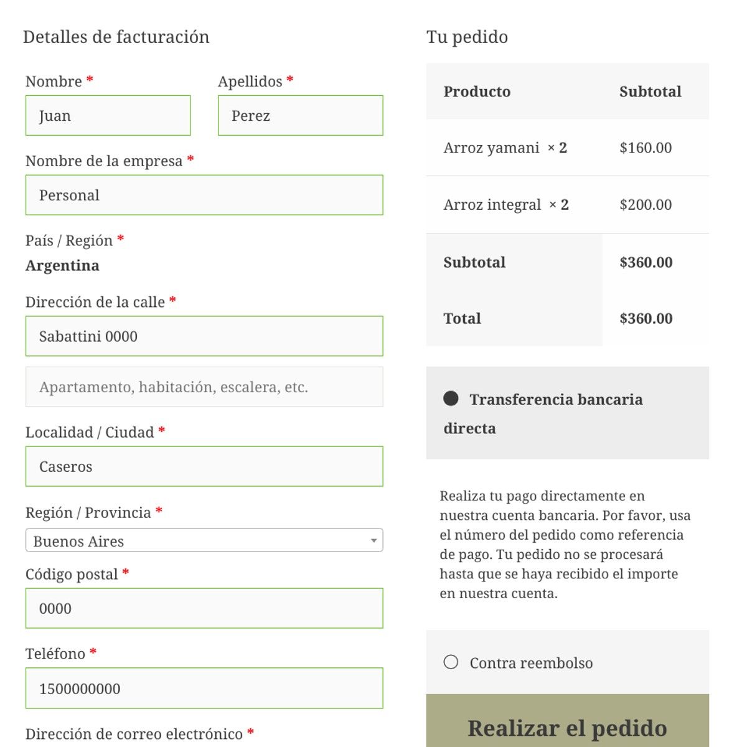Click the Contra reembolso label text

(531, 663)
